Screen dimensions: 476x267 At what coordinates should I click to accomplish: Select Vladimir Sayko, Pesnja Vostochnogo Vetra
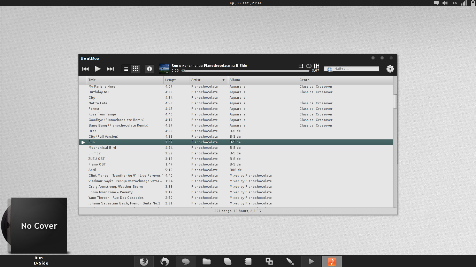pyautogui.click(x=125, y=181)
